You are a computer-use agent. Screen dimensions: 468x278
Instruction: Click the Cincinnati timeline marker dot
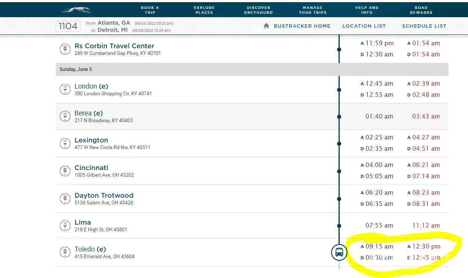click(339, 171)
